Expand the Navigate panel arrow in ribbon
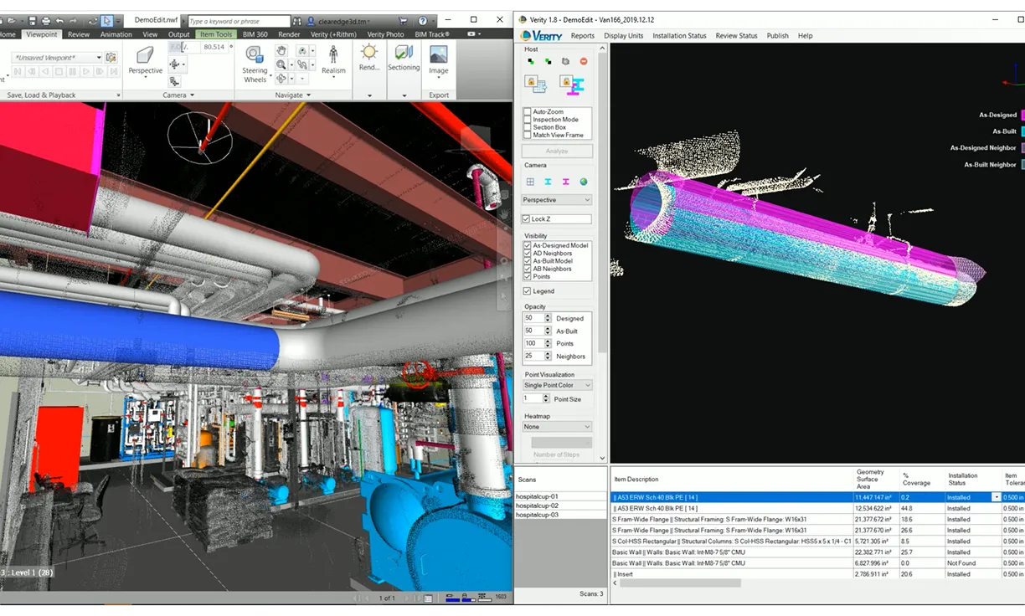 tap(309, 95)
